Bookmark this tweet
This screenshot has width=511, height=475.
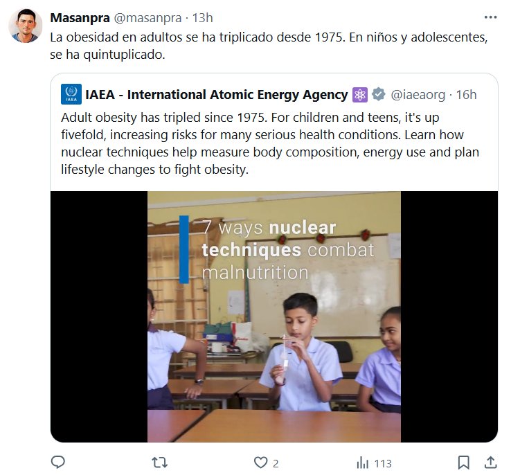(464, 463)
